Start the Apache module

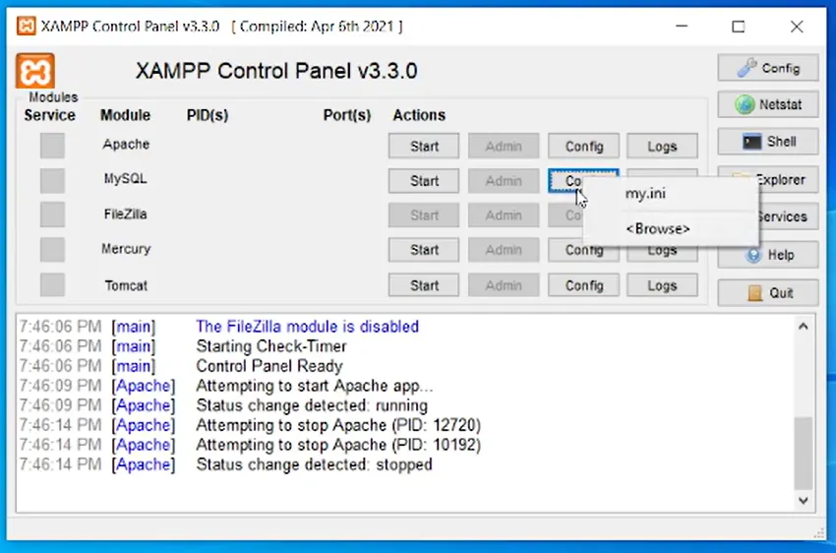pyautogui.click(x=424, y=146)
